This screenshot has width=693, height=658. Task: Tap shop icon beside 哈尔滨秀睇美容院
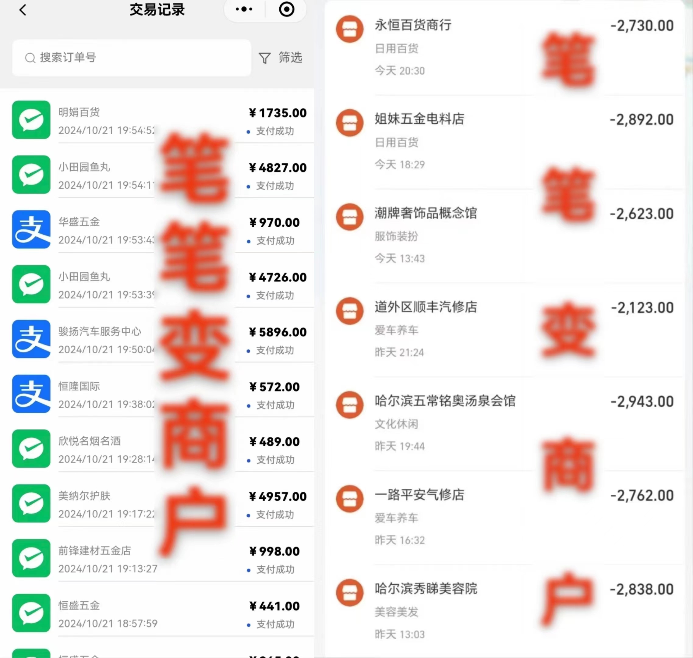point(349,593)
